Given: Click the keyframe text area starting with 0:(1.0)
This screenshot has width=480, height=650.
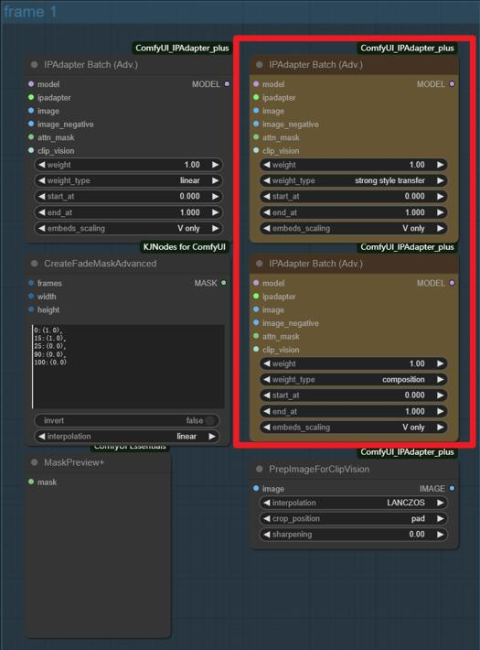Looking at the screenshot, I should 128,367.
